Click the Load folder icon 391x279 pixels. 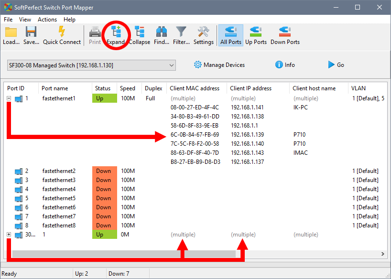point(11,32)
